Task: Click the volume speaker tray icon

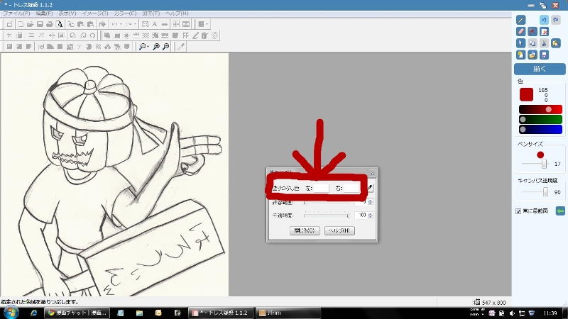Action: [x=512, y=313]
